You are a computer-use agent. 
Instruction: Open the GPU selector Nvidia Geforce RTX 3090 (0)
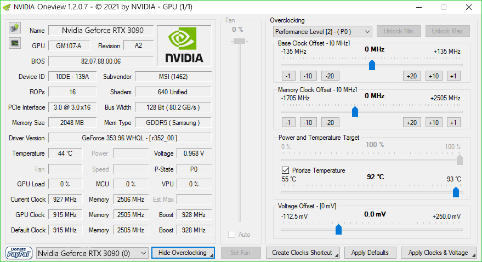point(92,253)
